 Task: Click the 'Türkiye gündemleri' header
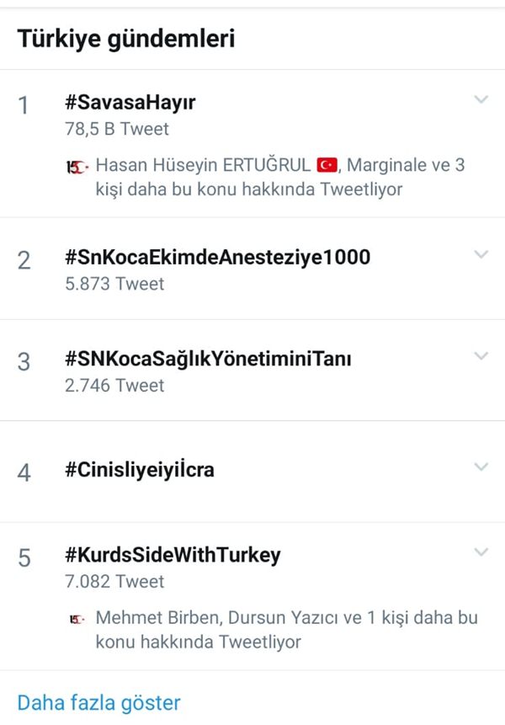pos(126,39)
